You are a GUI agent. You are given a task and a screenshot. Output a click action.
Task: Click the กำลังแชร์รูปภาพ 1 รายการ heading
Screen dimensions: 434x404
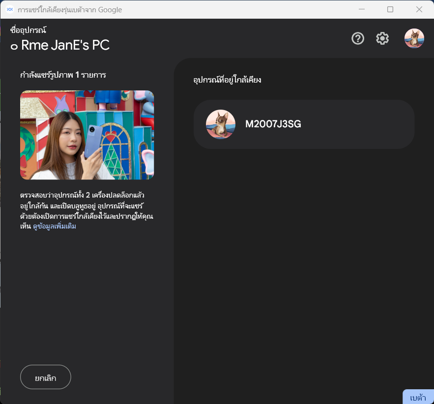(63, 75)
